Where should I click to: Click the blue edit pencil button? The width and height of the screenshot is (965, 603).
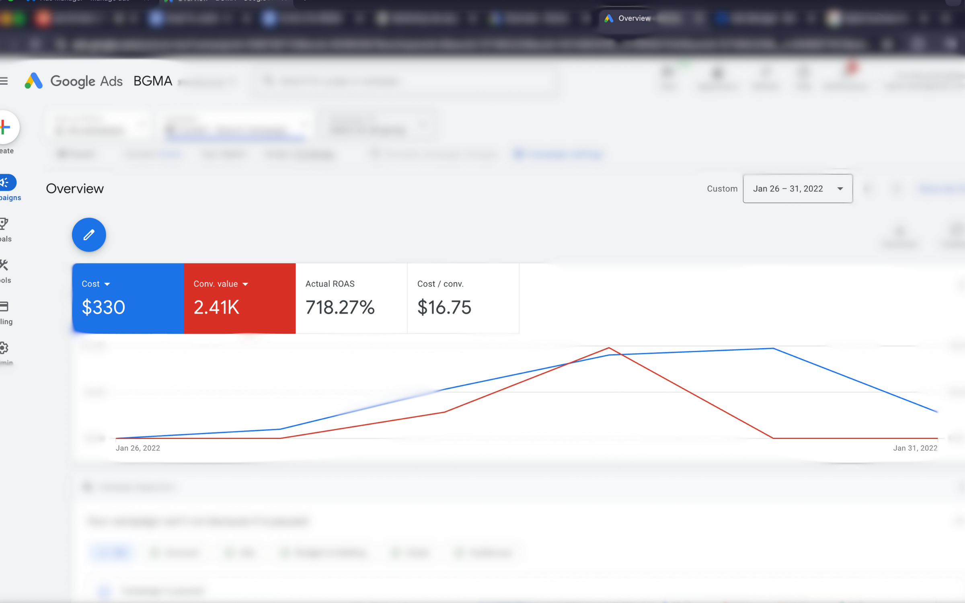(x=88, y=235)
